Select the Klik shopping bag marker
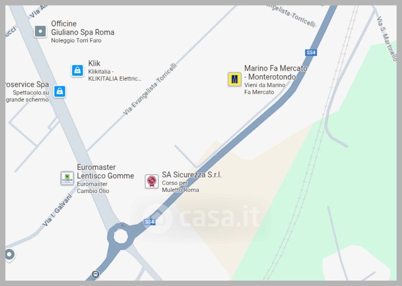This screenshot has height=286, width=402. click(77, 70)
